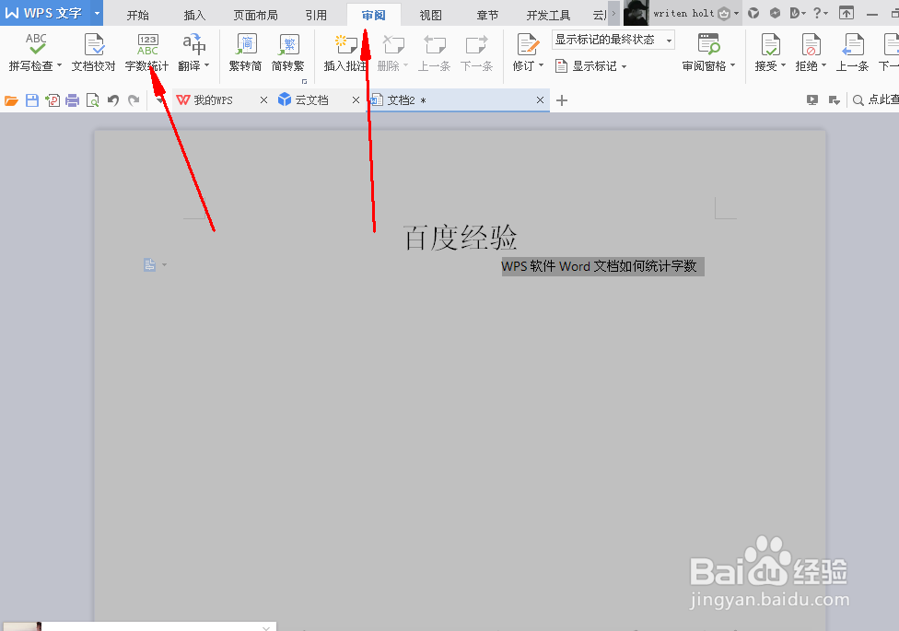The image size is (899, 631).
Task: Close the 我的WPS tab
Action: pos(263,100)
